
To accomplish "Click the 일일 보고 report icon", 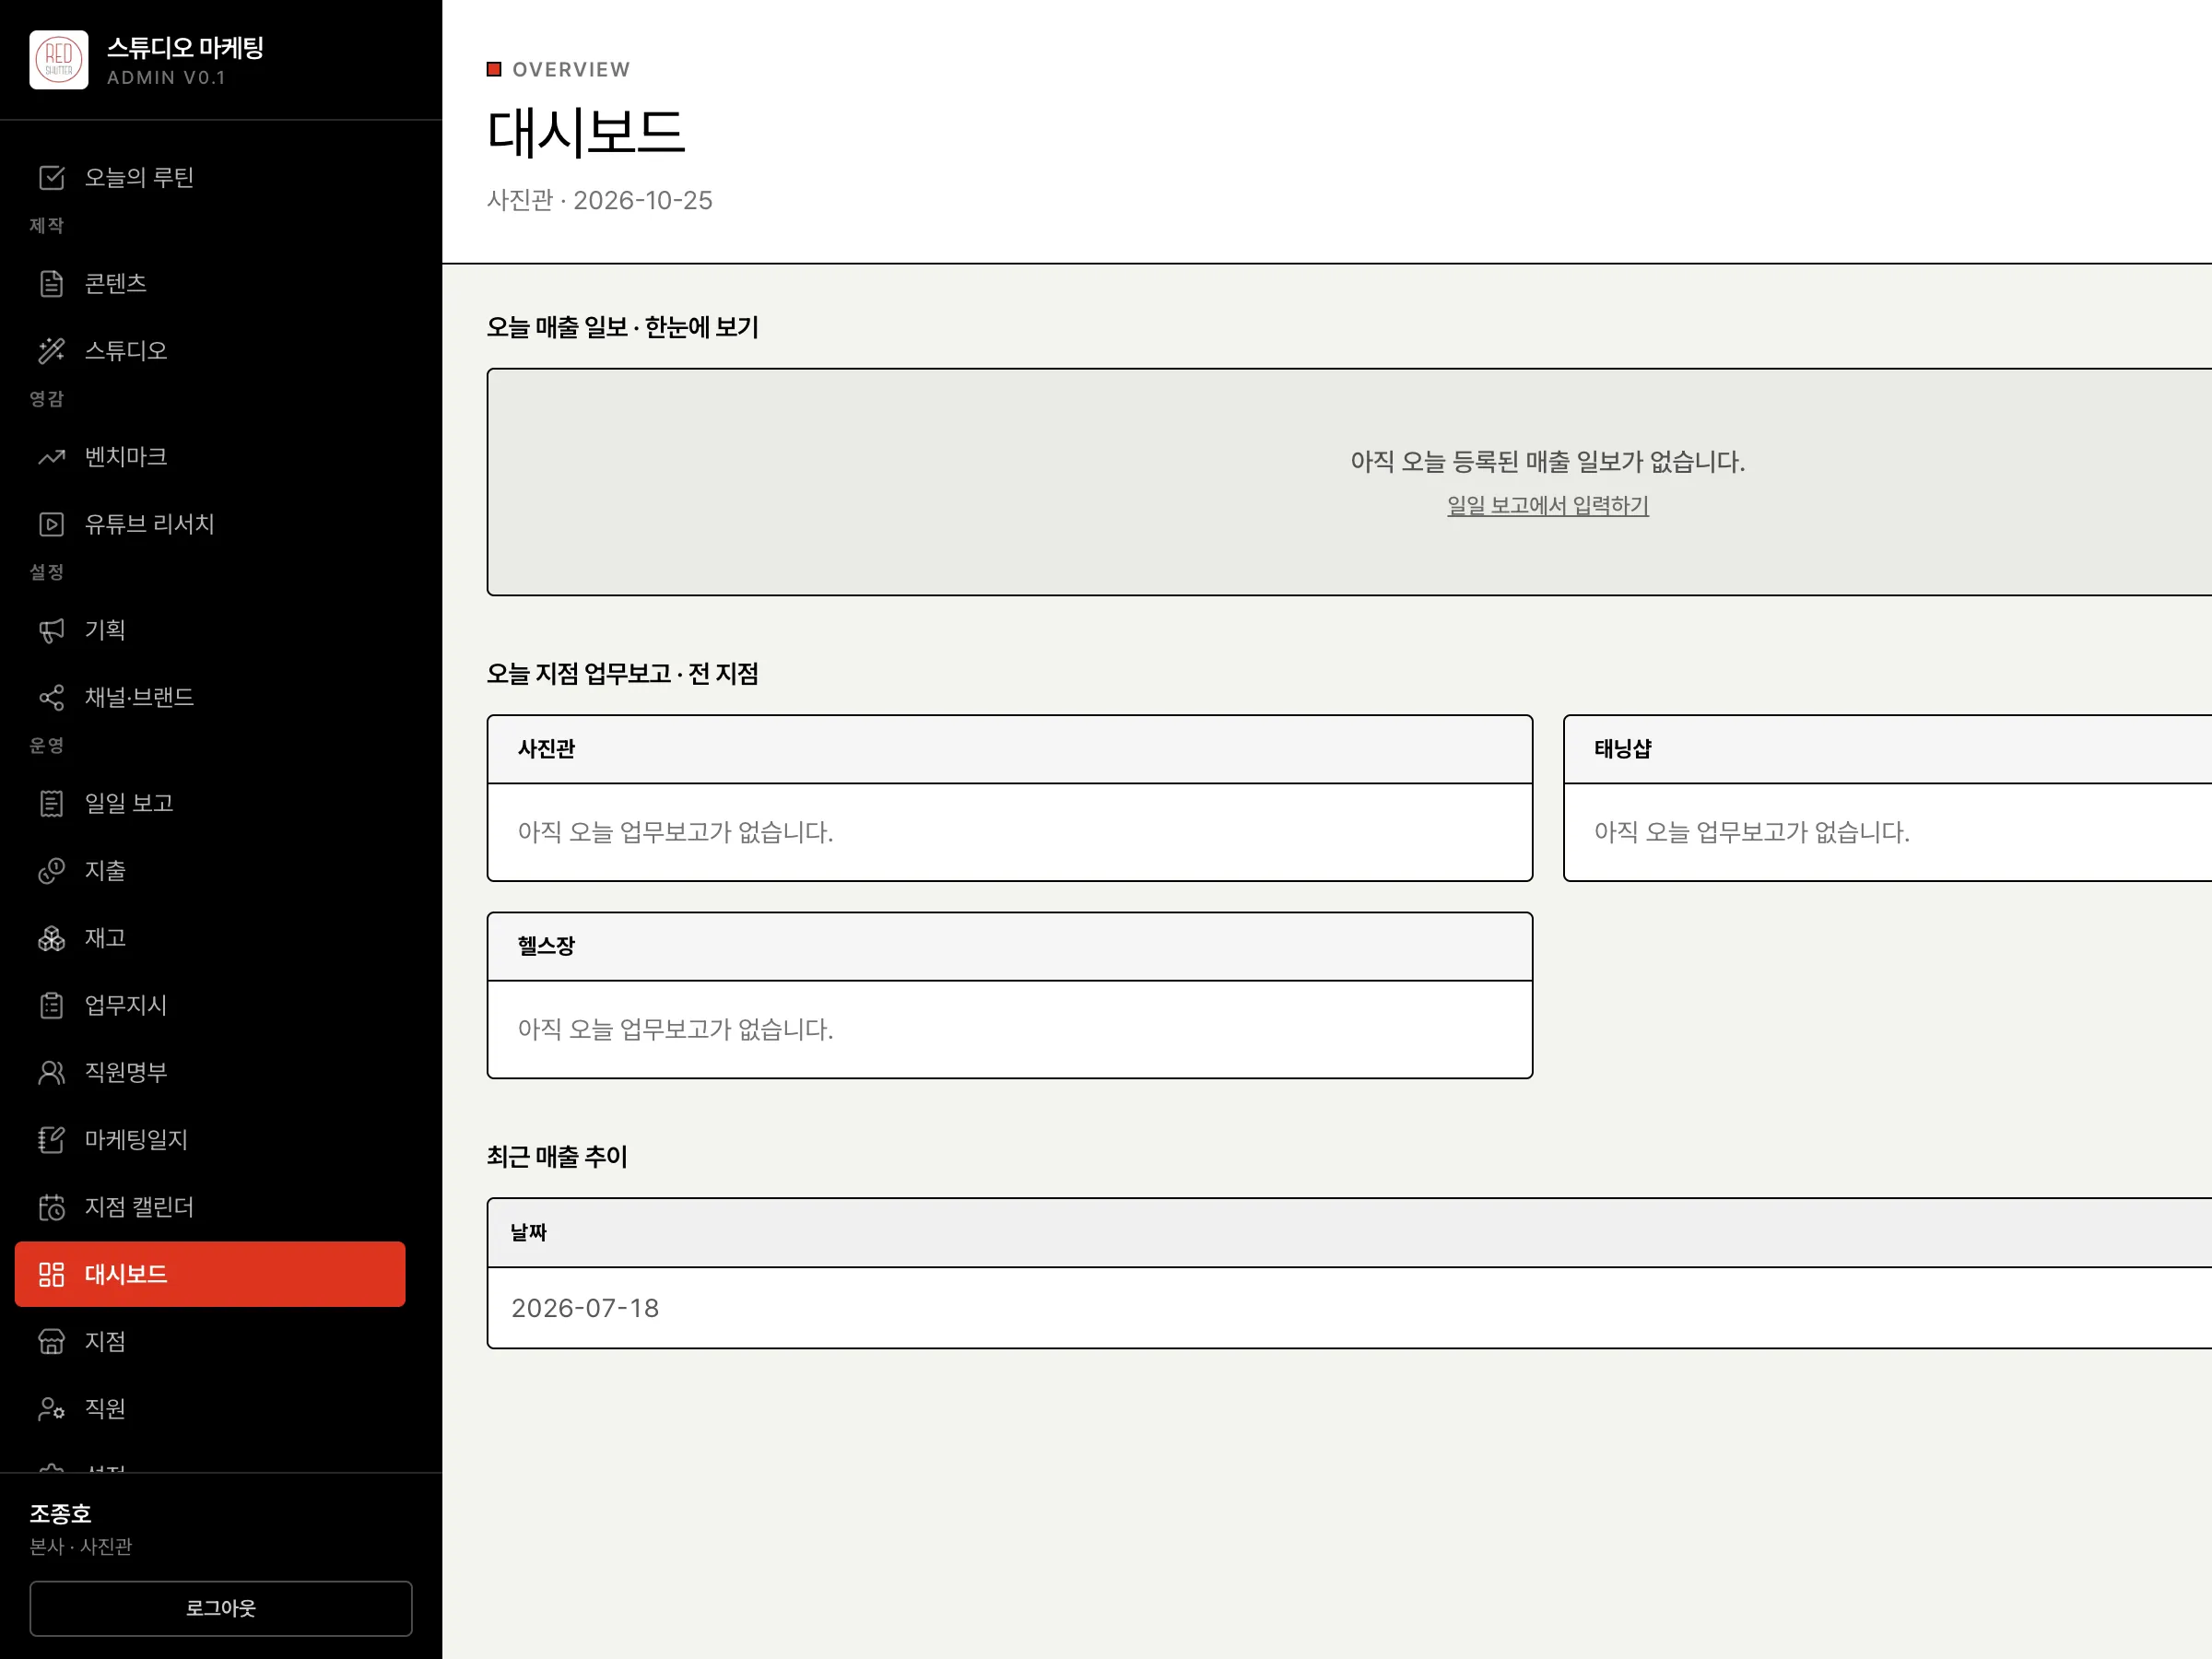I will click(52, 803).
